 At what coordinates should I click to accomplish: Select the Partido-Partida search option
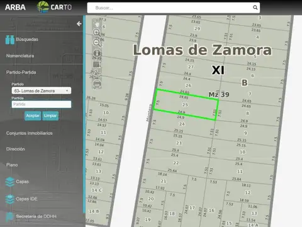tap(21, 73)
